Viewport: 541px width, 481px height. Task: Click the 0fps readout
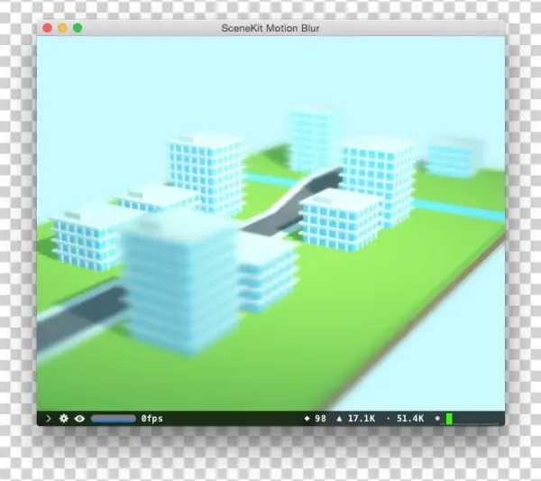click(x=151, y=419)
